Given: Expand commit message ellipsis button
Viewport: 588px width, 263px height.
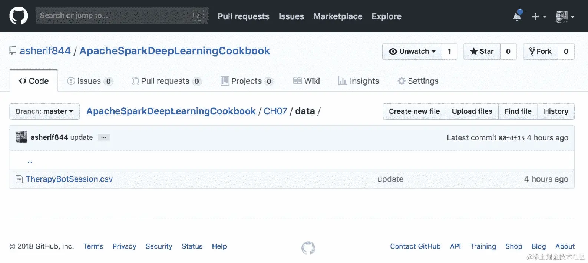Looking at the screenshot, I should (x=104, y=137).
